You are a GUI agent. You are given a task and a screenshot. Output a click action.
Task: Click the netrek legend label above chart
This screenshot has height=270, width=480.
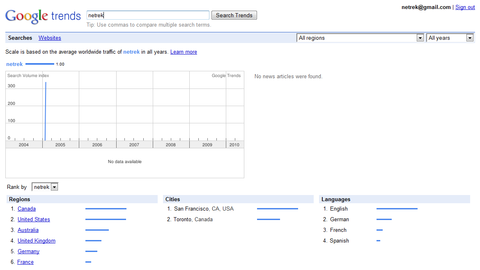point(14,64)
